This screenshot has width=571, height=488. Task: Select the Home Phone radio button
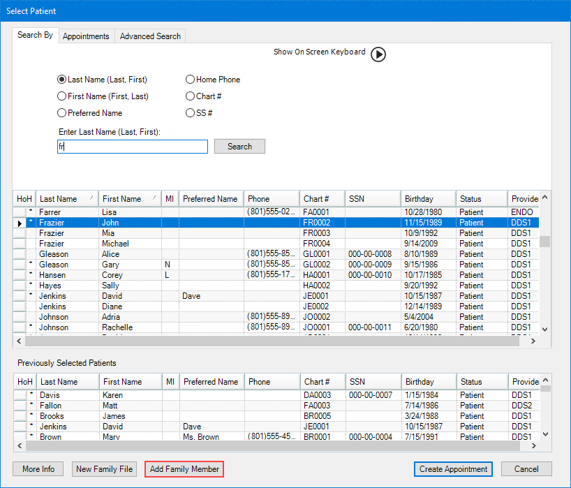(190, 80)
